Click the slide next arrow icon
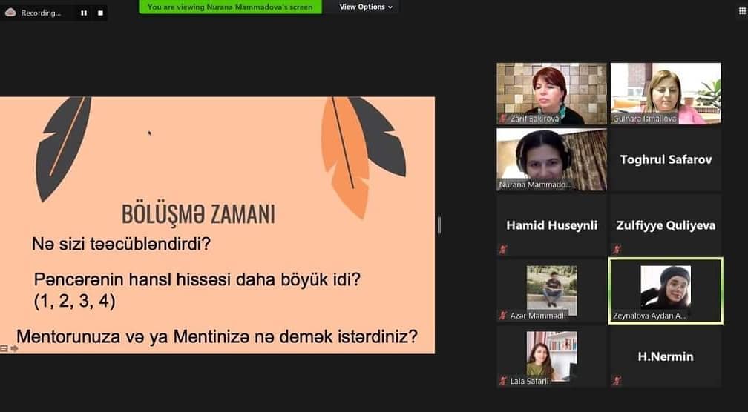This screenshot has width=748, height=412. pyautogui.click(x=14, y=348)
